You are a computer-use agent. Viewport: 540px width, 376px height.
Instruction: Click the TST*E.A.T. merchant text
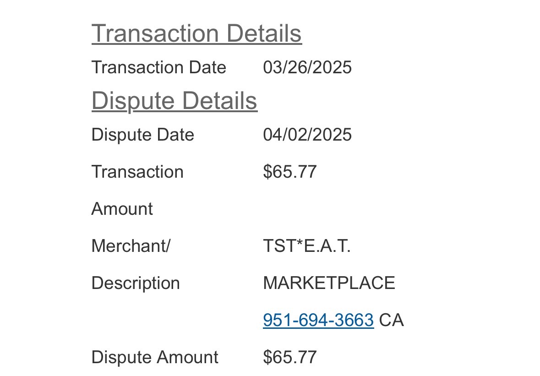point(306,246)
